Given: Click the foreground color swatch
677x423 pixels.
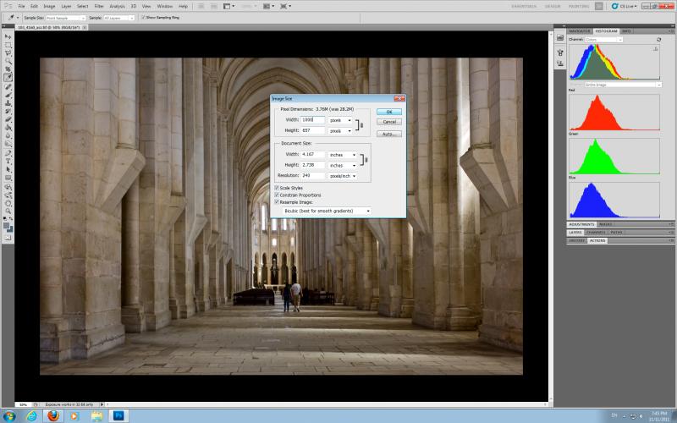Looking at the screenshot, I should (7, 226).
